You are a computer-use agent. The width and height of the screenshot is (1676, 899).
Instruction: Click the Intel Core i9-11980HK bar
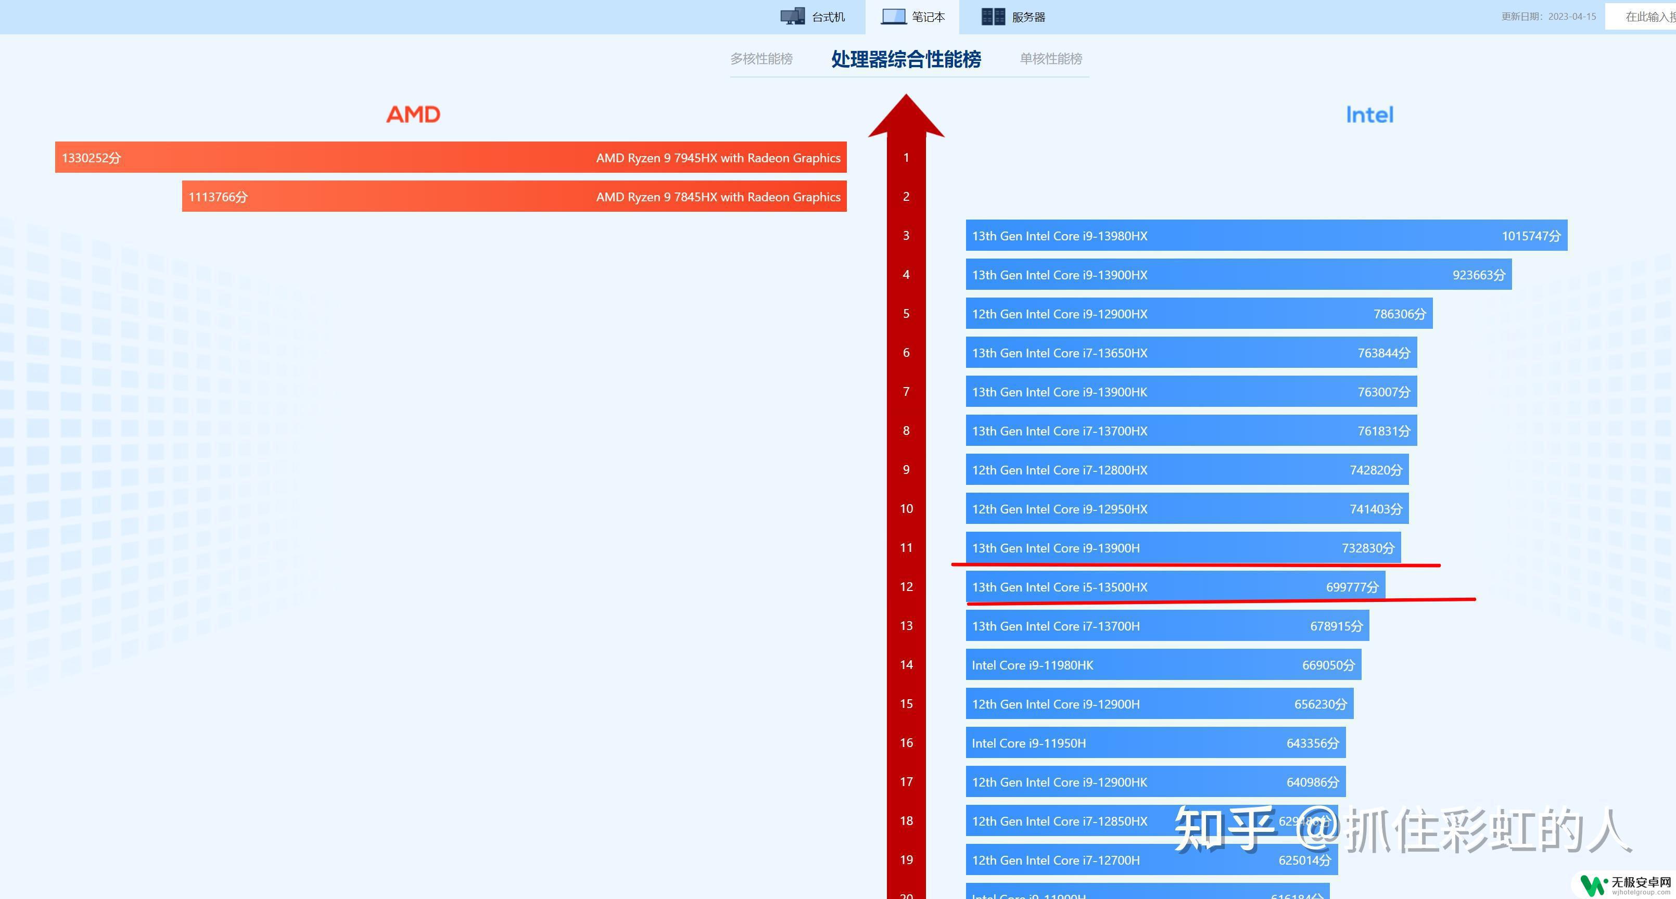(1164, 665)
